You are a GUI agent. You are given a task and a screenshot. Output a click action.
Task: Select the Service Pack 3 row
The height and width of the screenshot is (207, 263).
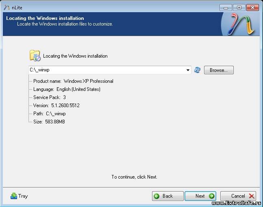pos(49,97)
